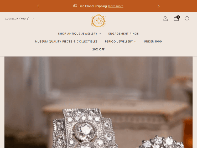Expand Period Jewellery menu chevron

[135, 42]
